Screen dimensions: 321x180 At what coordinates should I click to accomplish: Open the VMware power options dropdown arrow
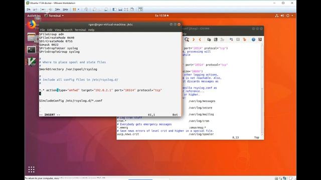pyautogui.click(x=78, y=9)
